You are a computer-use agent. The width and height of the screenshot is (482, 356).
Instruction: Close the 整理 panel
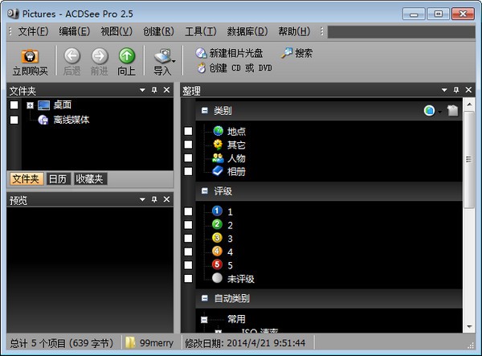468,90
